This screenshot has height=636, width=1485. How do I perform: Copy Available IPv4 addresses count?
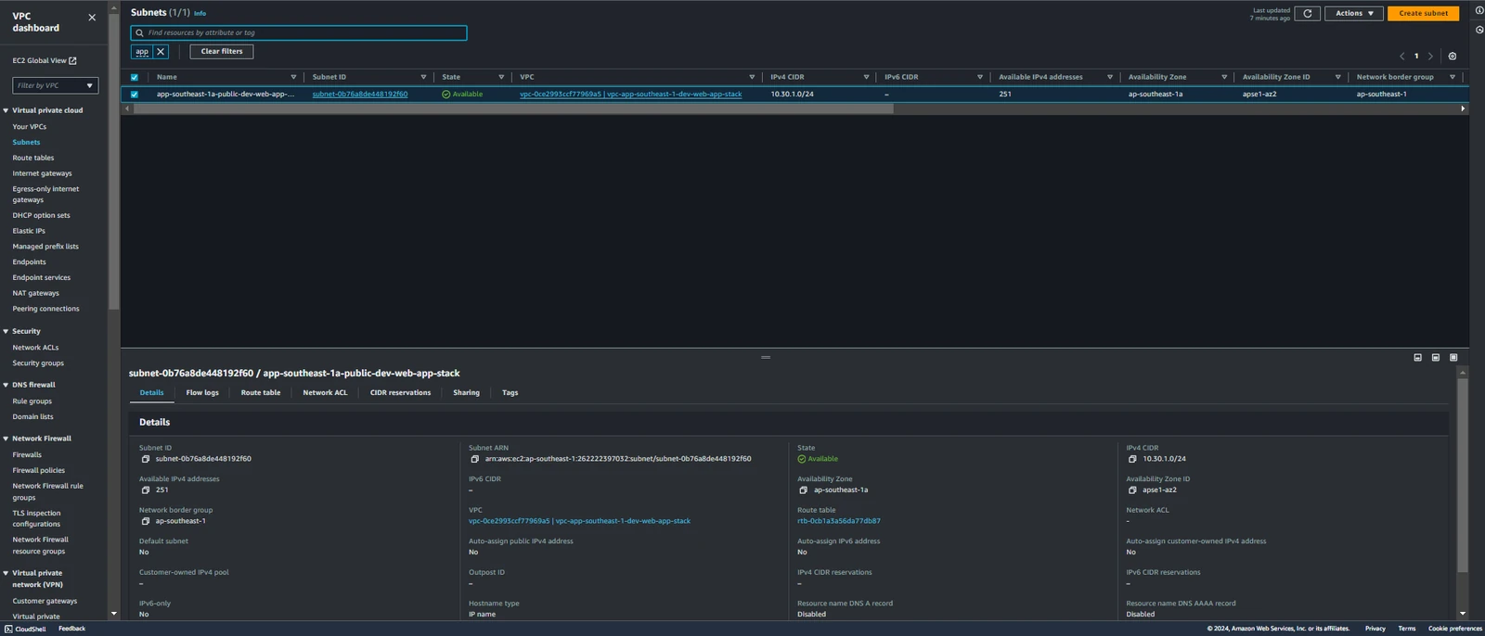(145, 490)
